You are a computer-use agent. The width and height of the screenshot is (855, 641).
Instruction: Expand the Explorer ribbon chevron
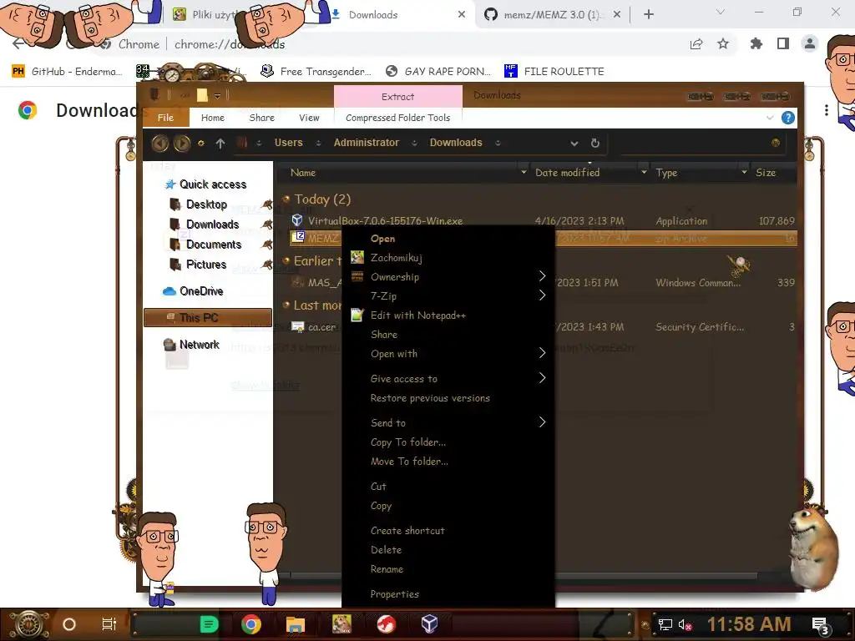770,118
